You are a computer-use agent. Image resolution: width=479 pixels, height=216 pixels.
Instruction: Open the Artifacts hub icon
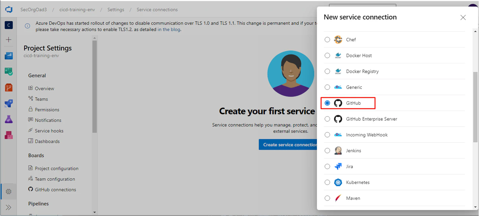(x=9, y=135)
